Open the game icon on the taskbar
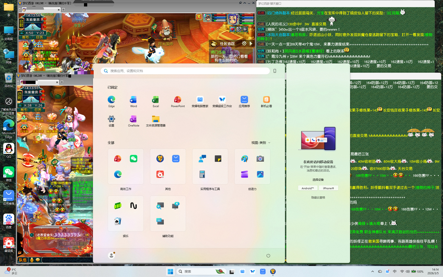The image size is (443, 277). pyautogui.click(x=273, y=271)
